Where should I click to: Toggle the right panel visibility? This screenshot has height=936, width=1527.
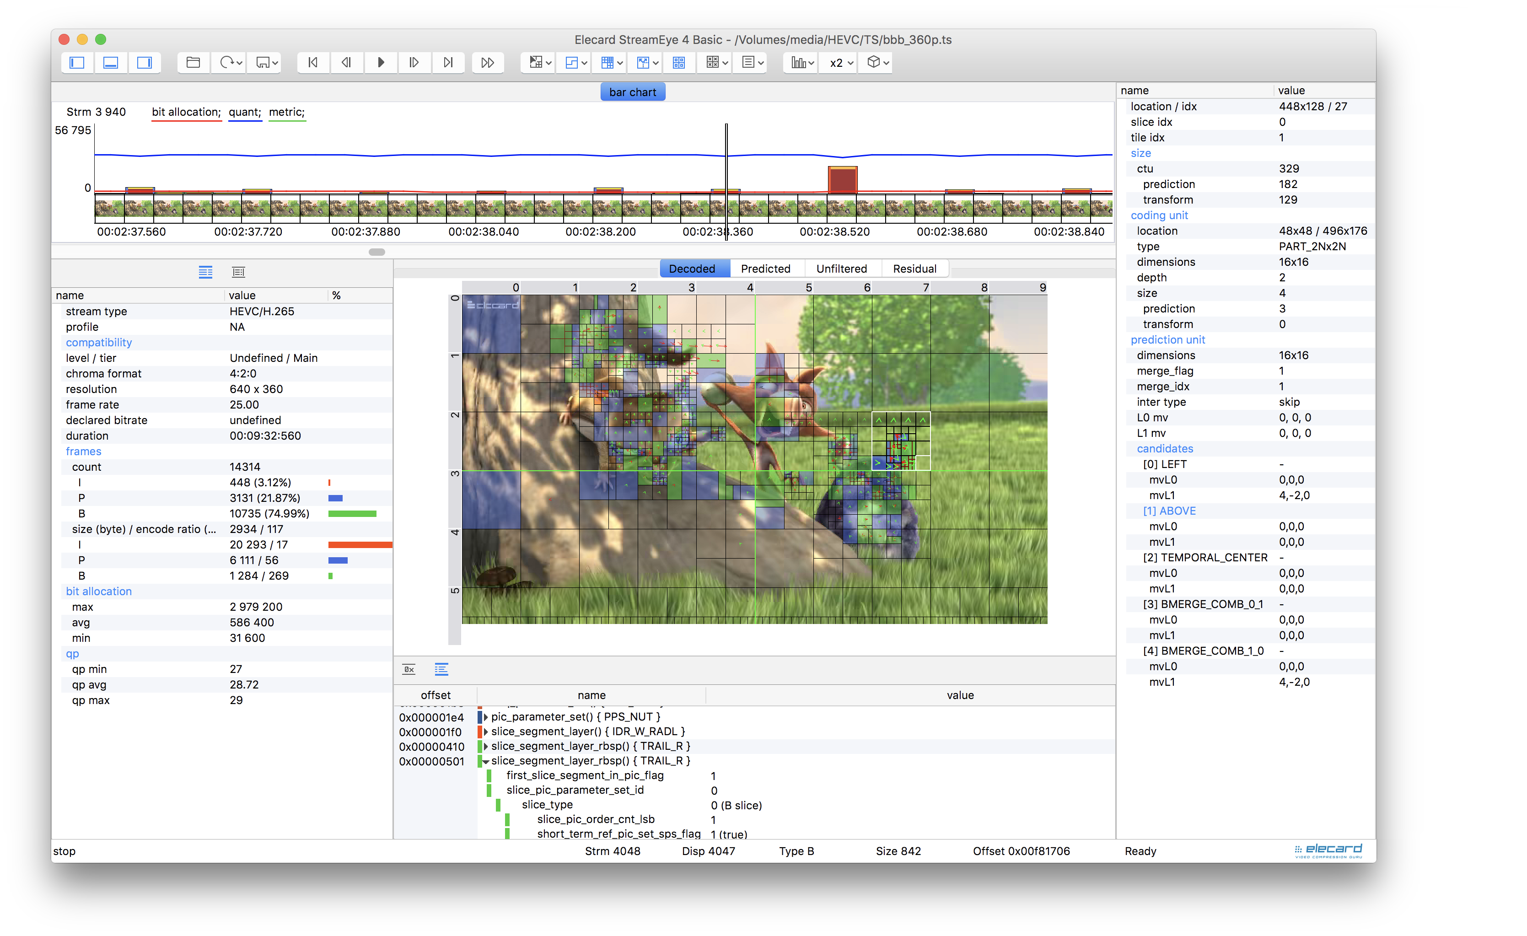[145, 62]
